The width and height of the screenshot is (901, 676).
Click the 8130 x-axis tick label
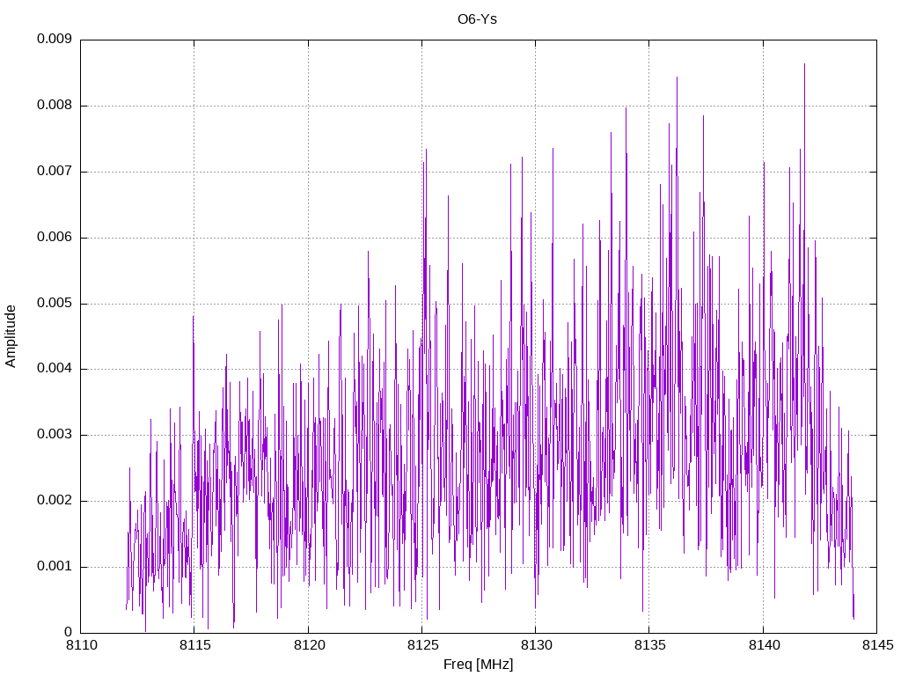click(536, 645)
